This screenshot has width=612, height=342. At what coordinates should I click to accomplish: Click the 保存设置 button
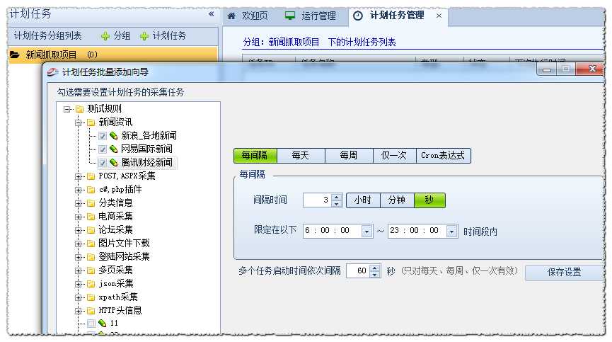565,273
